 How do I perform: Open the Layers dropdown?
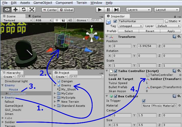139,10
